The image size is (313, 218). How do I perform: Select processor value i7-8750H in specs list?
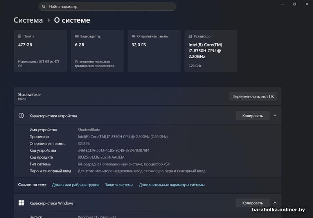point(122,137)
